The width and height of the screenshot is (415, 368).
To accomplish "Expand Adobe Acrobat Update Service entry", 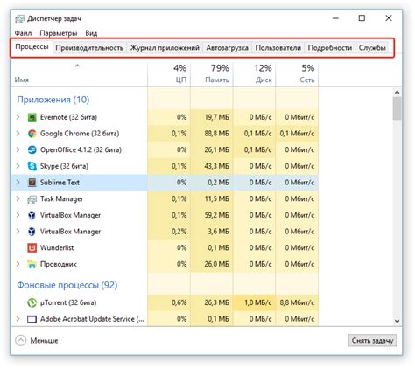I will tap(18, 319).
